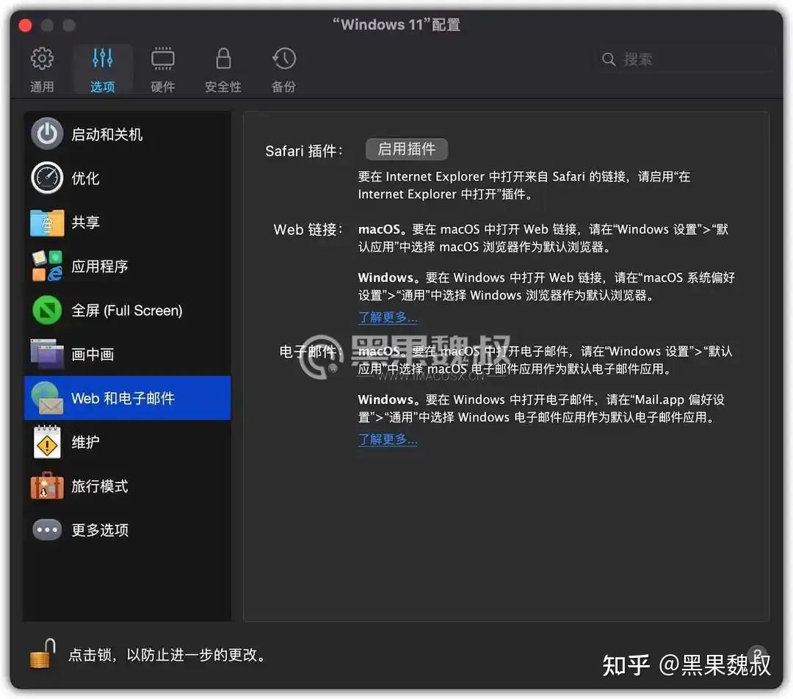Click the 更多选项 ellipsis icon
Screen dimensions: 793x699
(x=47, y=530)
